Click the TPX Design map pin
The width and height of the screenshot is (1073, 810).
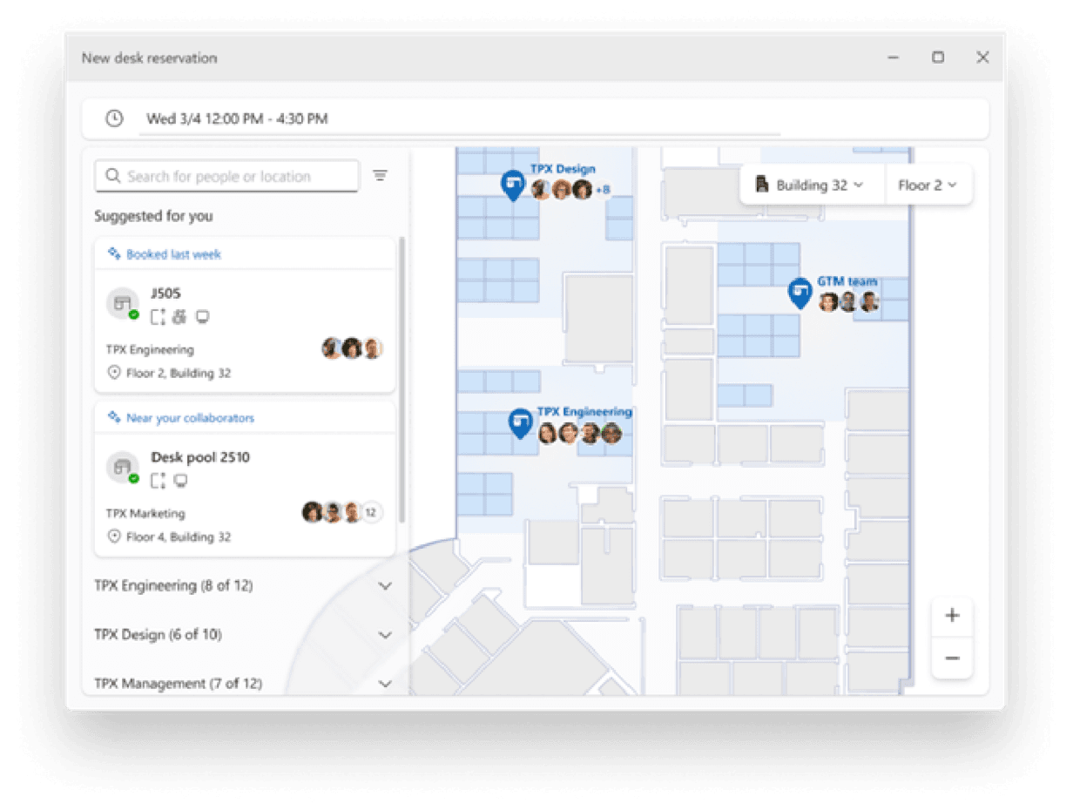click(513, 185)
